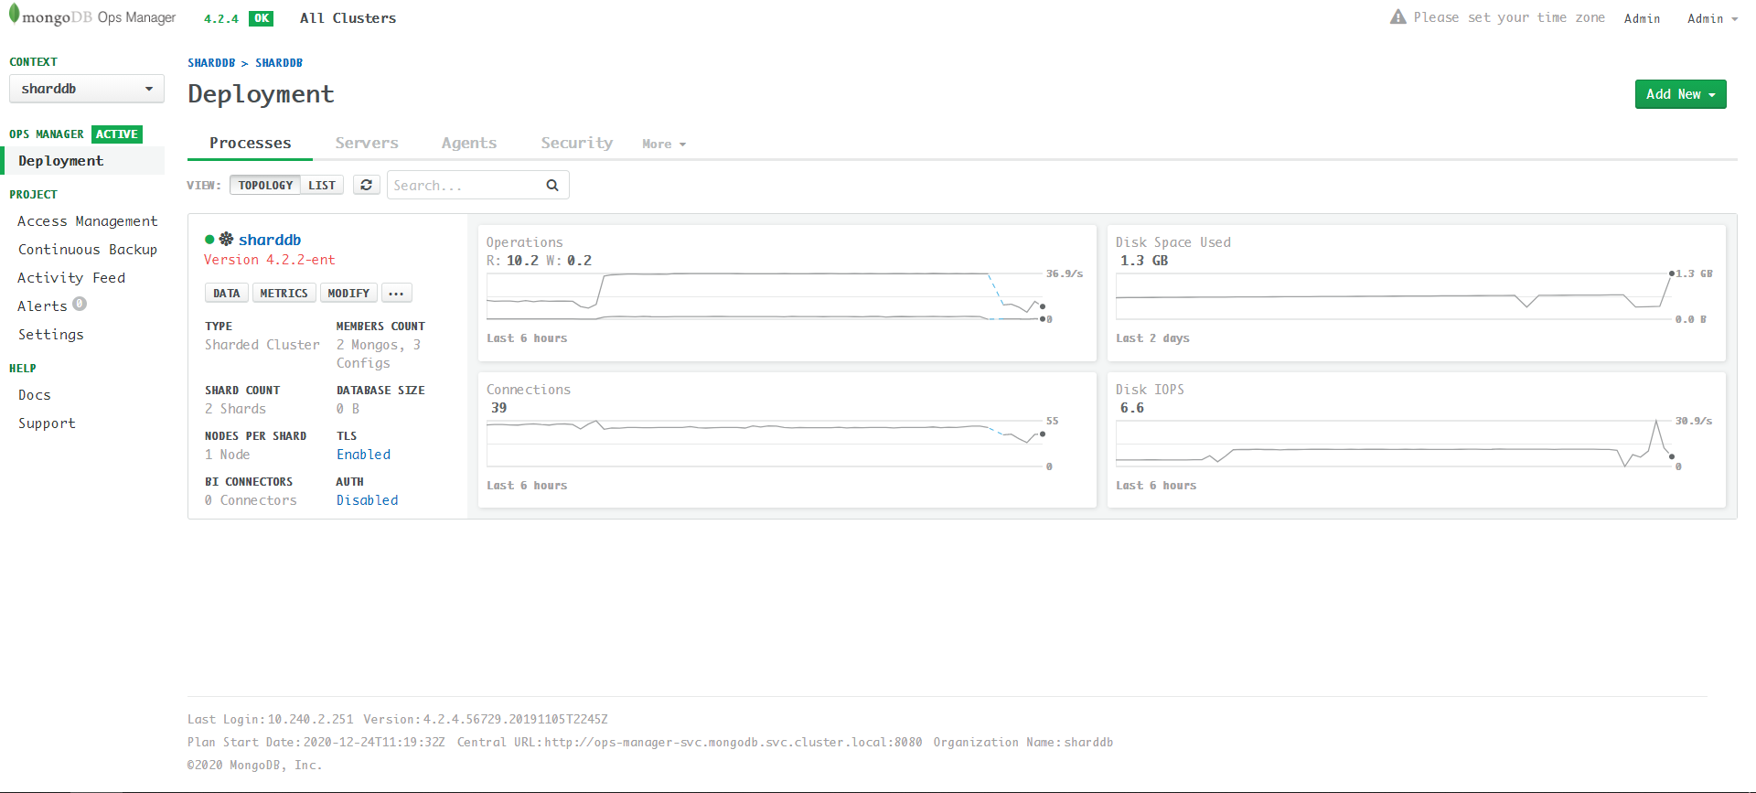Click the Alerts count badge
The height and width of the screenshot is (793, 1756).
tap(80, 304)
